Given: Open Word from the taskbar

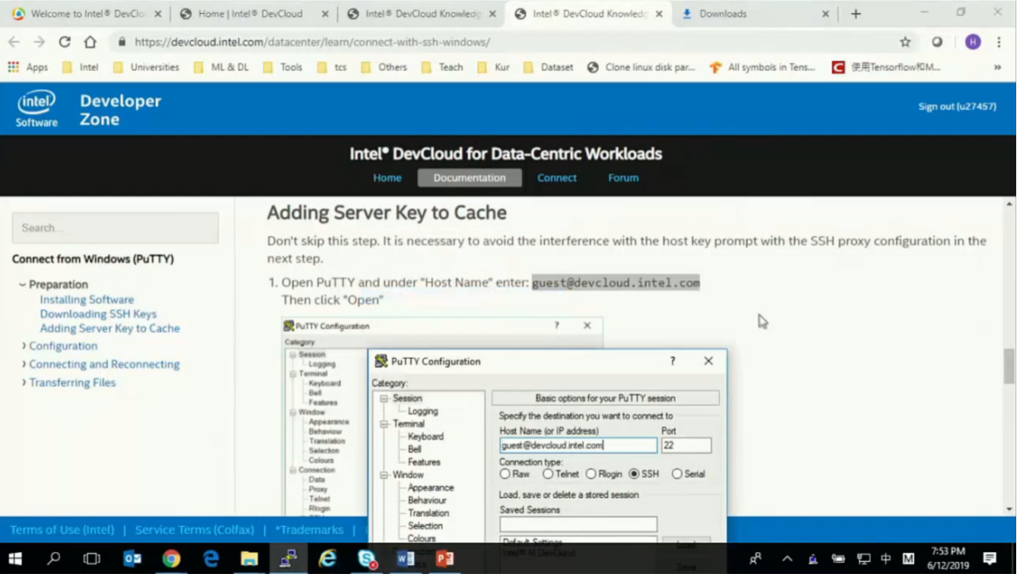Looking at the screenshot, I should pos(405,558).
